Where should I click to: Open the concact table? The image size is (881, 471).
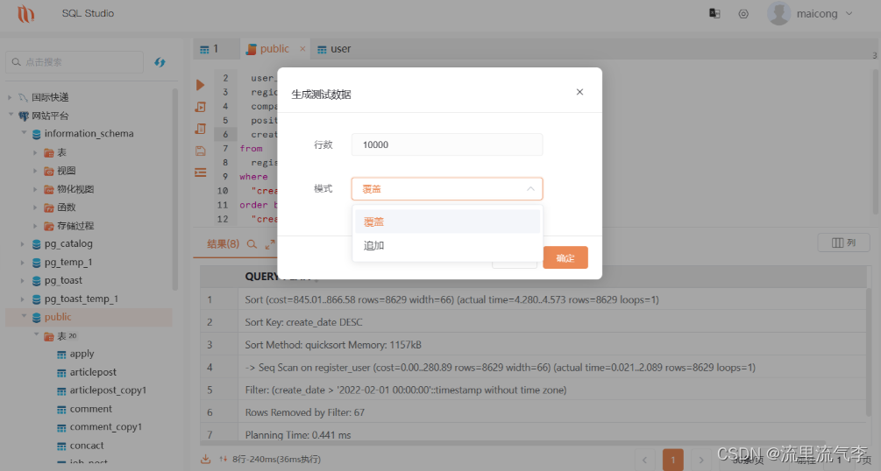[87, 446]
